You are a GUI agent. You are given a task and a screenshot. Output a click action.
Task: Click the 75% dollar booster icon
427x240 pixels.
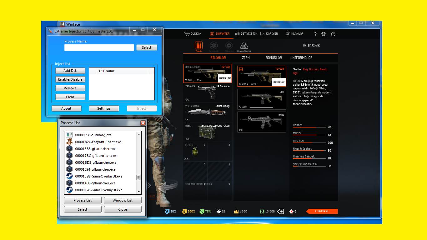pyautogui.click(x=202, y=212)
